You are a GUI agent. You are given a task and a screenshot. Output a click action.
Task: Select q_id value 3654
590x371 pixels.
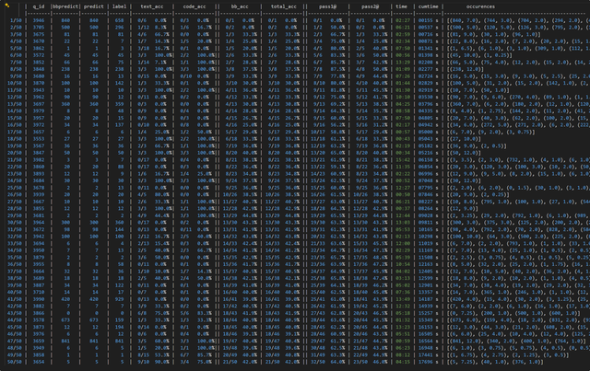pos(39,362)
